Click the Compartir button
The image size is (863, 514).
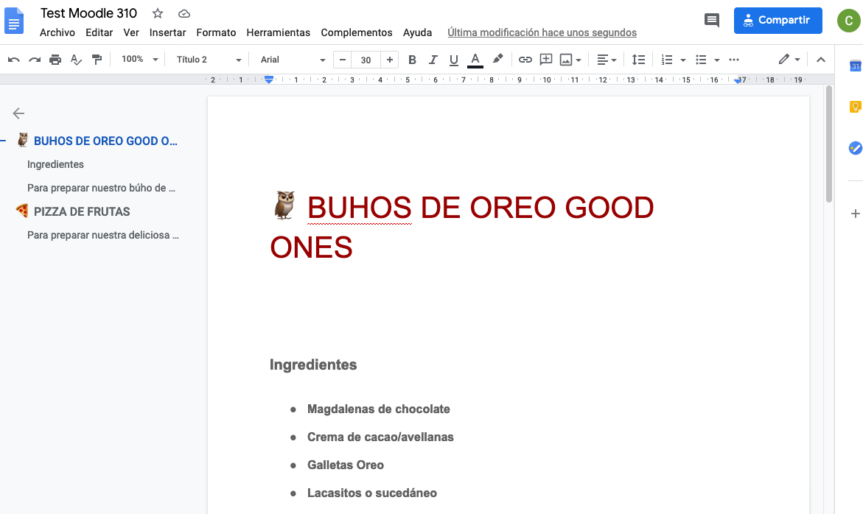(778, 21)
